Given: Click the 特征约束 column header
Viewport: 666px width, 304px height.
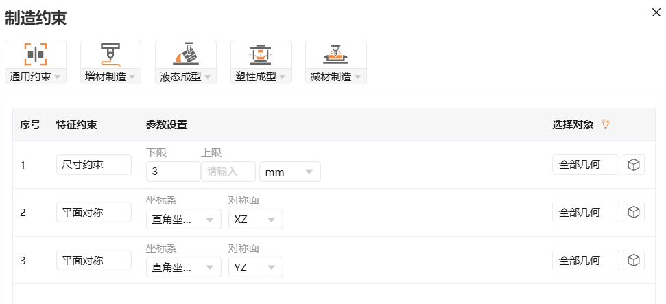Looking at the screenshot, I should coord(76,125).
